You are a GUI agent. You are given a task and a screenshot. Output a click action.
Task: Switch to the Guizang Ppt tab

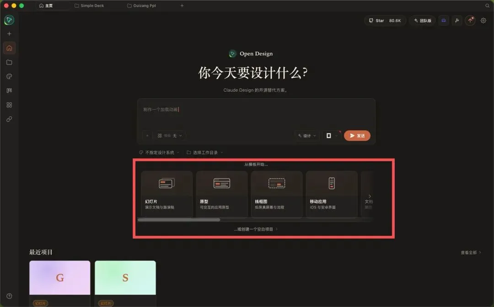[x=141, y=5]
